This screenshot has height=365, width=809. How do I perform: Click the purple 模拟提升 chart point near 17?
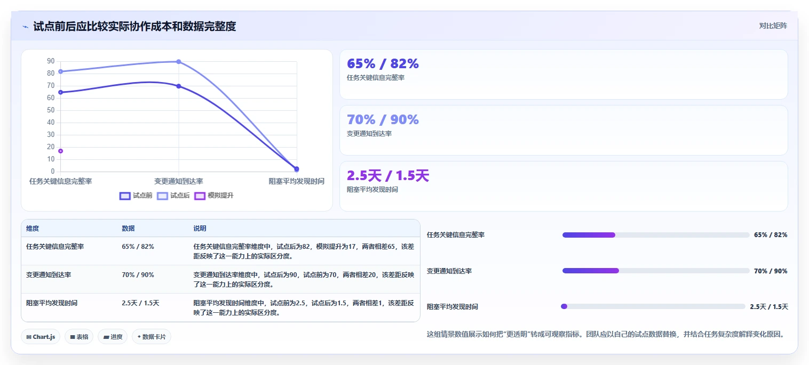coord(60,151)
